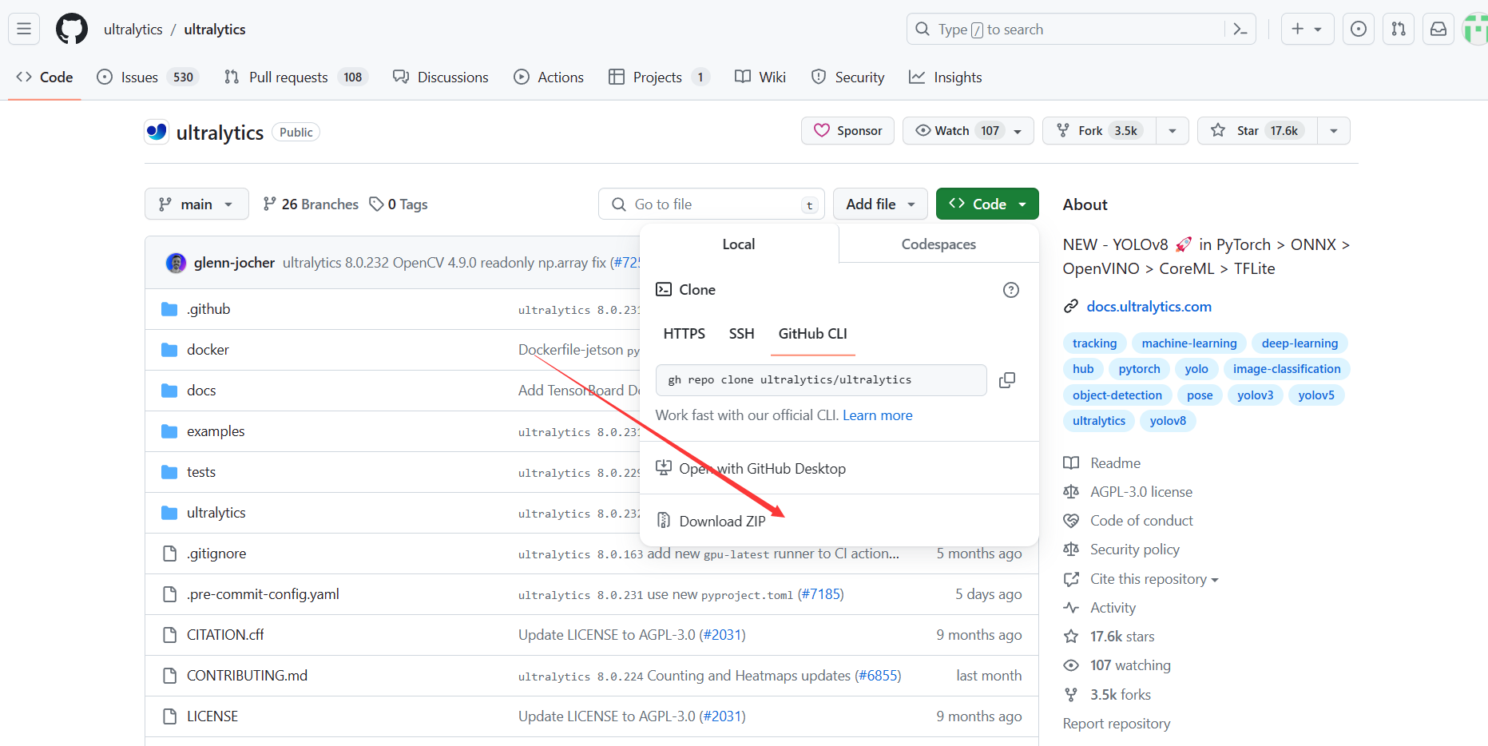Open the AGPL-3.0 license link

(1128, 492)
